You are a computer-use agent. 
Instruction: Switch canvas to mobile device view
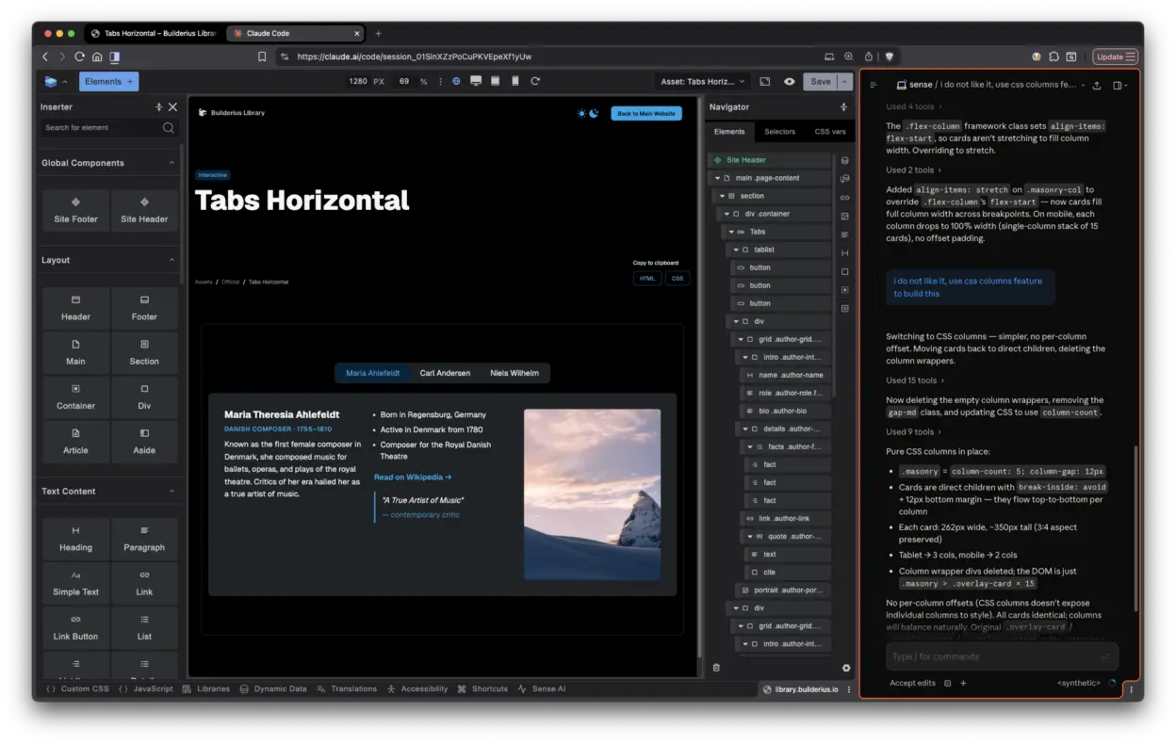(514, 82)
